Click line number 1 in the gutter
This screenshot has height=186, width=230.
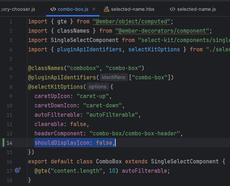pyautogui.click(x=11, y=22)
